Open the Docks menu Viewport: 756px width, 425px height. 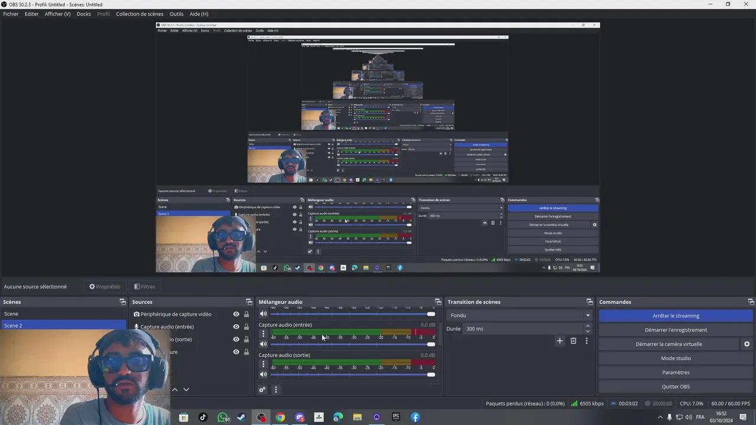click(84, 14)
